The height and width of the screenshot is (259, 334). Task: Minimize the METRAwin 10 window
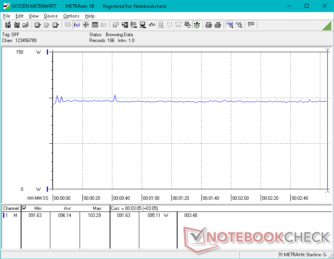289,6
